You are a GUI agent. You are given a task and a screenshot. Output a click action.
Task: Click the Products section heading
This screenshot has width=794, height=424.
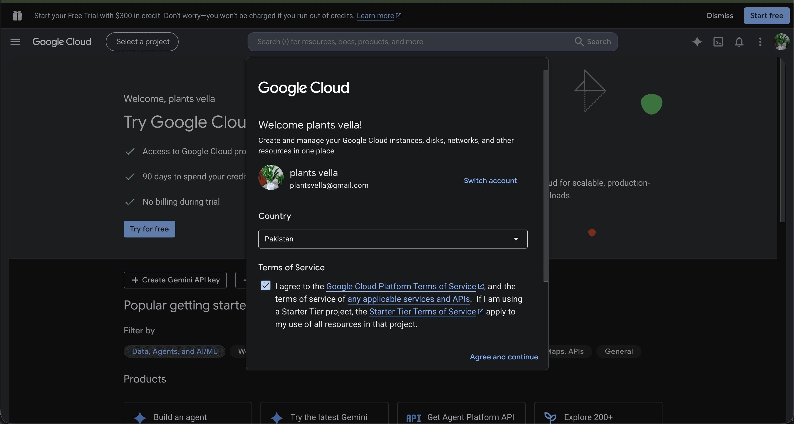[x=144, y=379]
